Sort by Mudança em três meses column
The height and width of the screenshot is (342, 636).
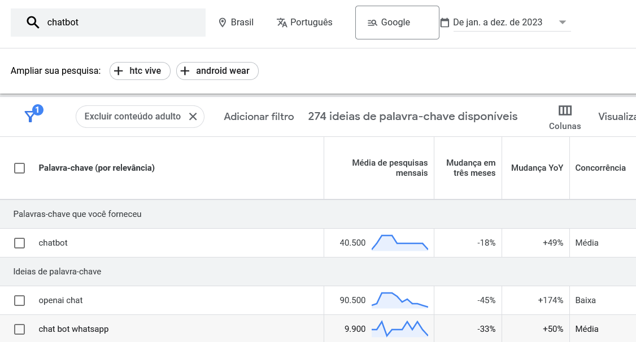(471, 168)
